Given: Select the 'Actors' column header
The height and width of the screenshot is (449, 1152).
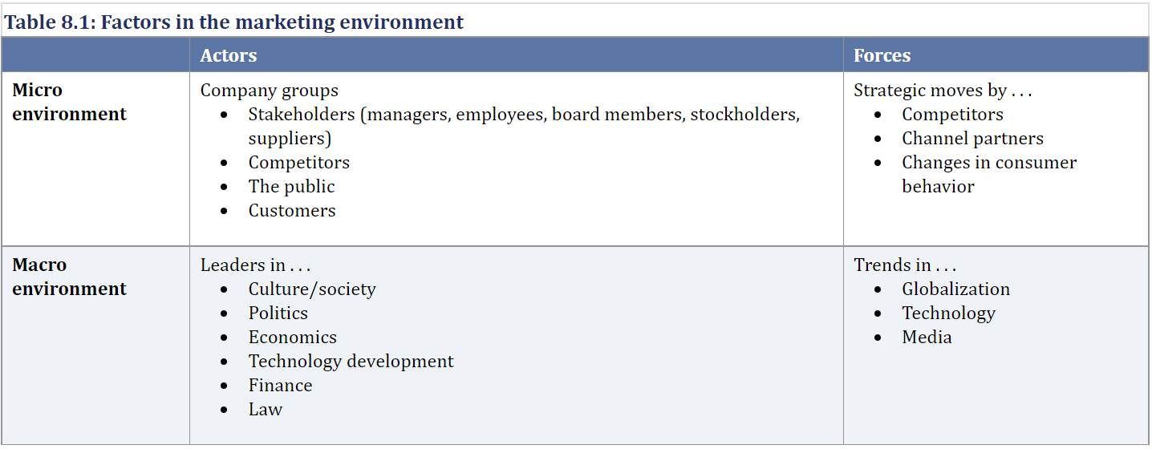Looking at the screenshot, I should pos(229,55).
